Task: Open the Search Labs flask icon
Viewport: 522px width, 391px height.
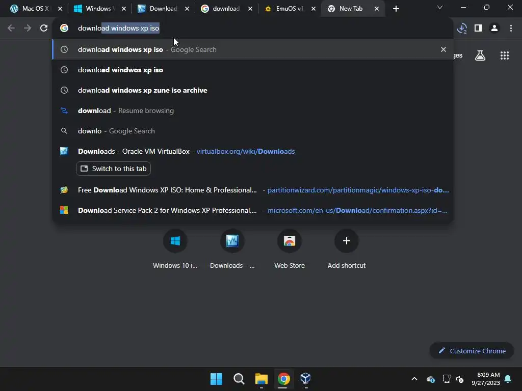Action: click(480, 55)
